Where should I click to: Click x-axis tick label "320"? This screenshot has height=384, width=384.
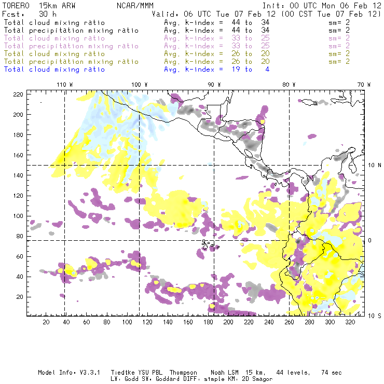pyautogui.click(x=350, y=322)
